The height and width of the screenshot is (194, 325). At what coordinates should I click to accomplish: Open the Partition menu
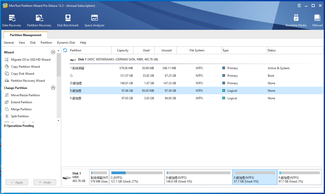(x=46, y=43)
